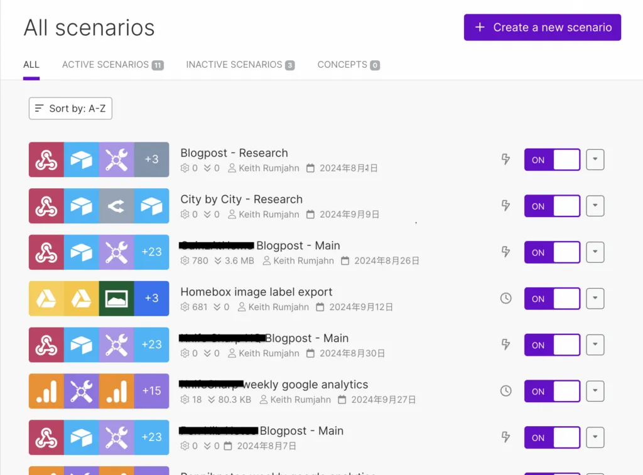Open the Concepts tab
The image size is (643, 475).
(x=348, y=65)
